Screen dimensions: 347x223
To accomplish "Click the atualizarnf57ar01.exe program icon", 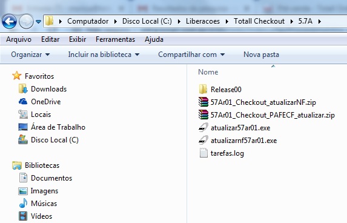I will tap(203, 140).
